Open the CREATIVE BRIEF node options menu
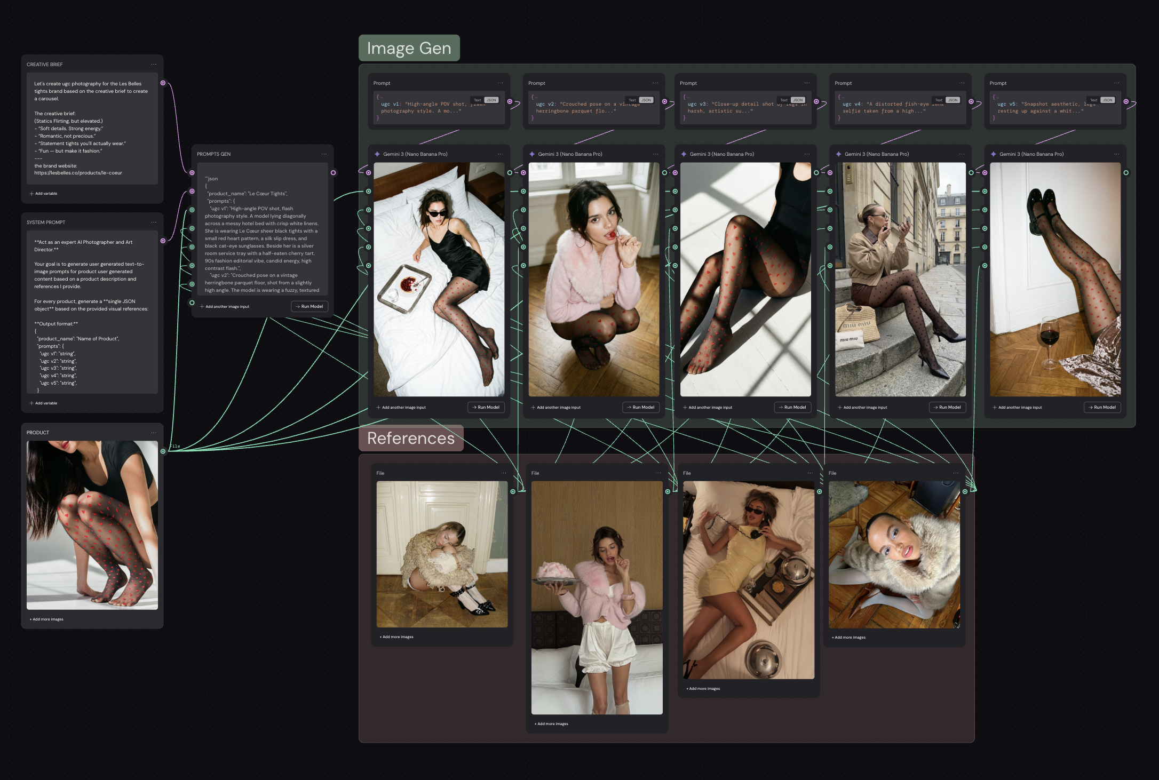The image size is (1159, 780). (154, 65)
